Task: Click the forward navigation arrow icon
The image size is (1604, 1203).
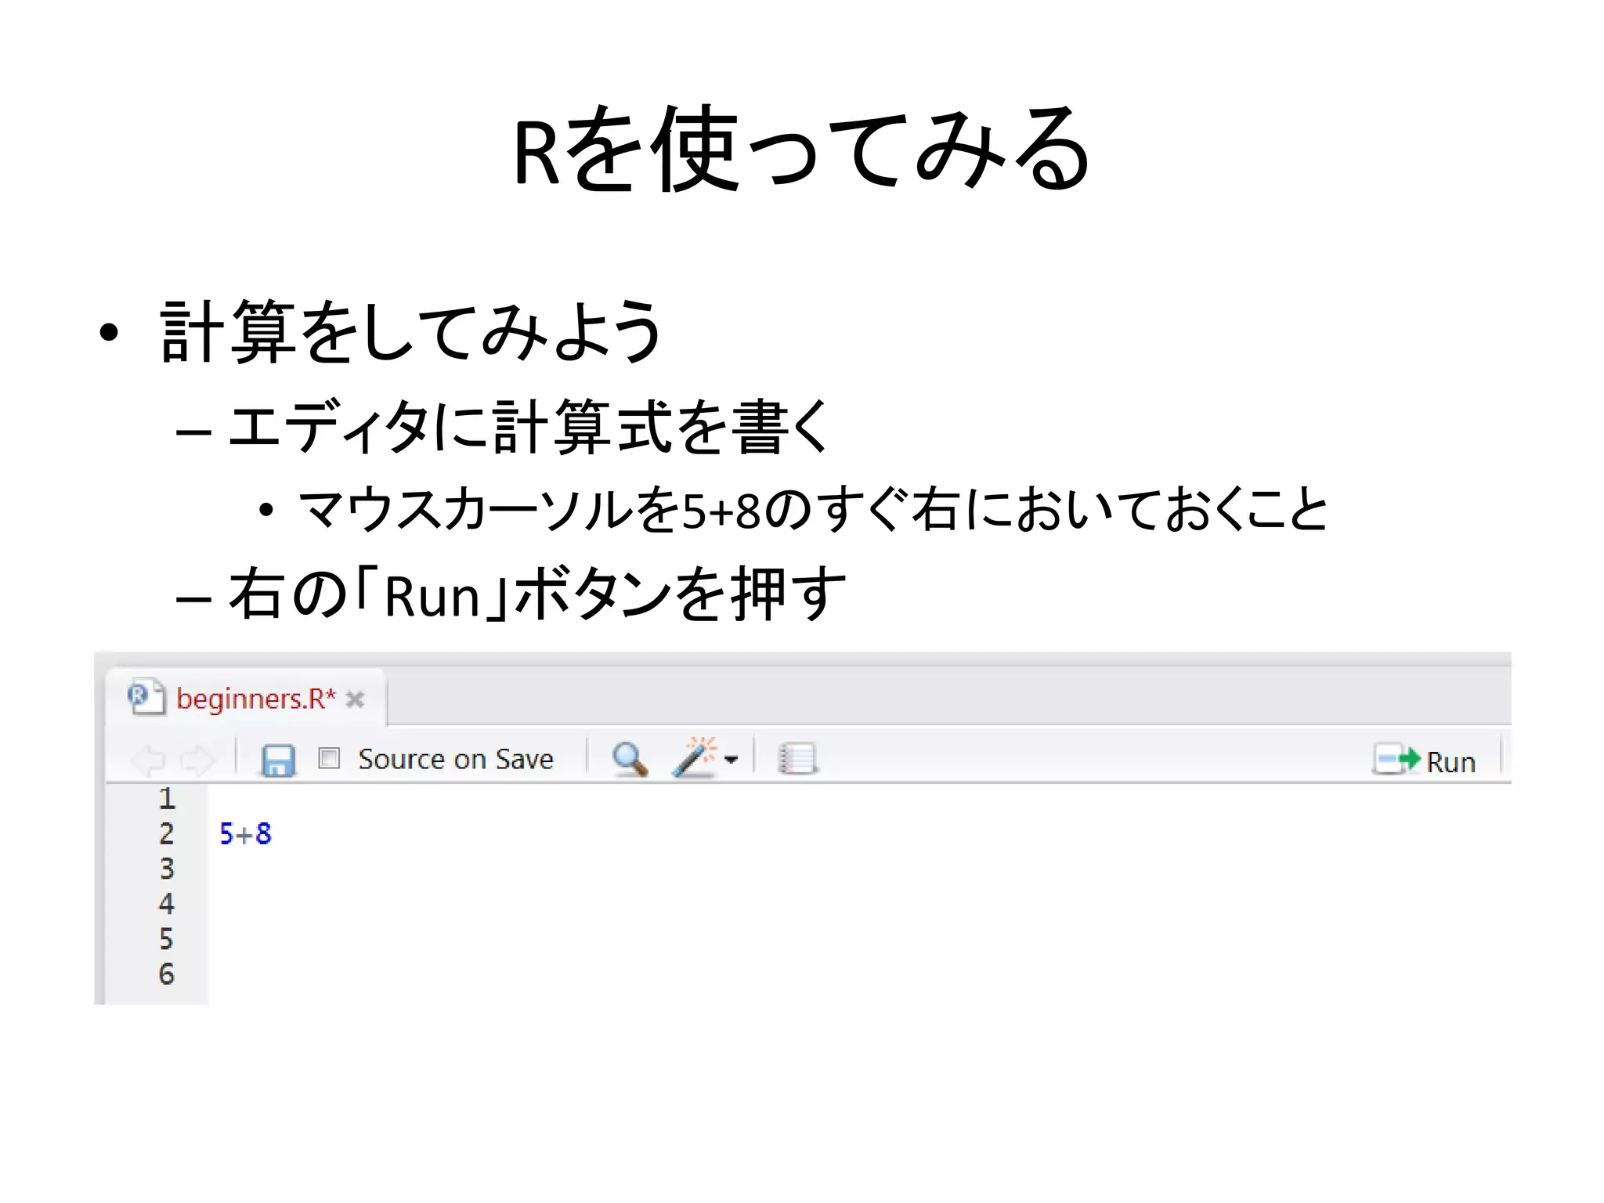Action: 197,760
